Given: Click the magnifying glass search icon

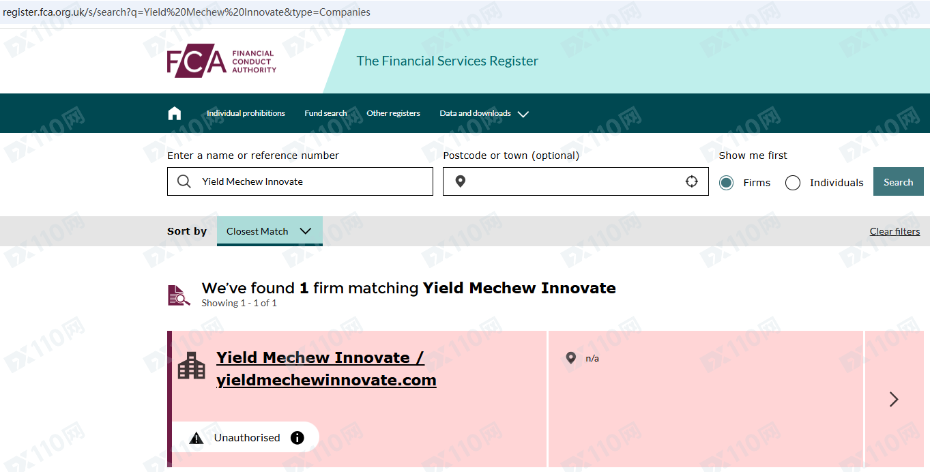Looking at the screenshot, I should 184,181.
